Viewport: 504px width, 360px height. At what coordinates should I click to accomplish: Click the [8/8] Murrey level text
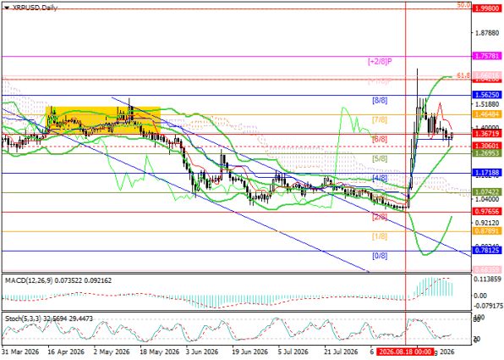click(380, 101)
